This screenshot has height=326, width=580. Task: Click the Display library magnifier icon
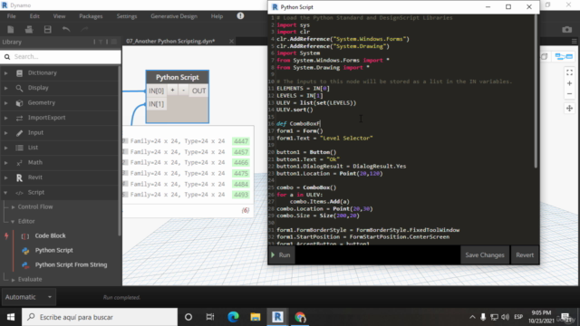tap(19, 88)
